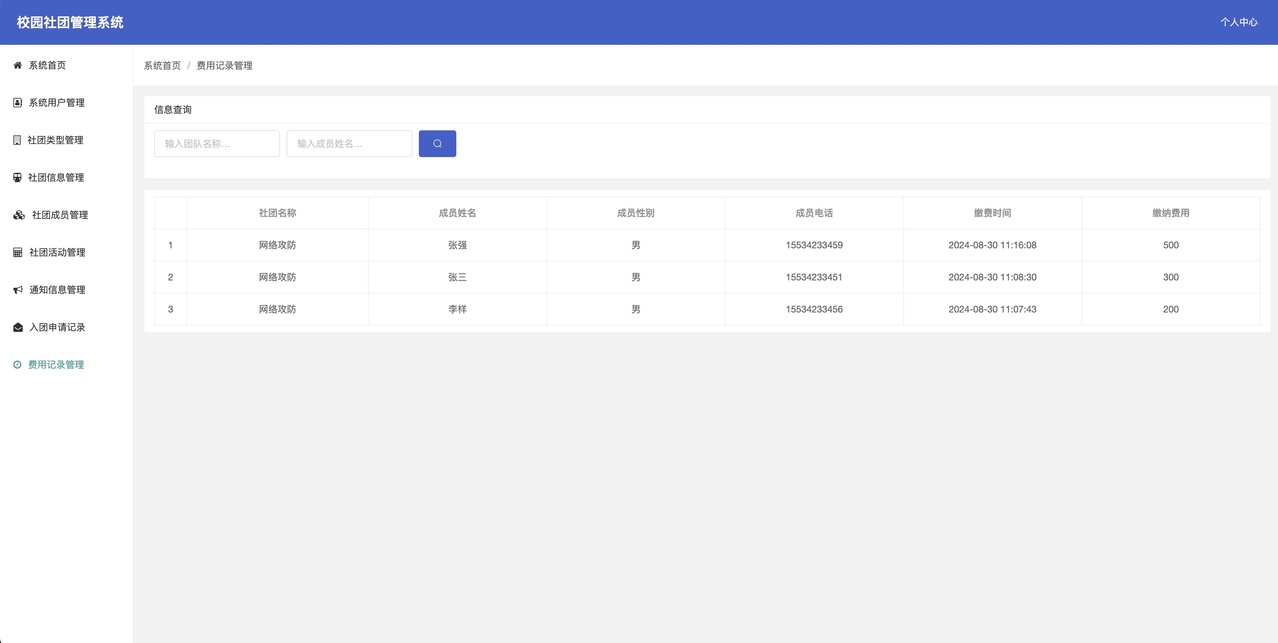1278x643 pixels.
Task: Click the 系统首页 breadcrumb link
Action: tap(162, 66)
